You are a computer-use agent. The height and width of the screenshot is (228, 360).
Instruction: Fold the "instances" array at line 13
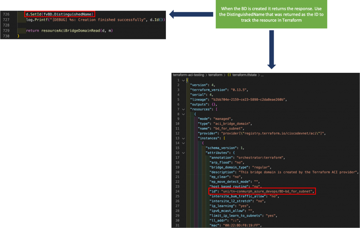point(183,138)
